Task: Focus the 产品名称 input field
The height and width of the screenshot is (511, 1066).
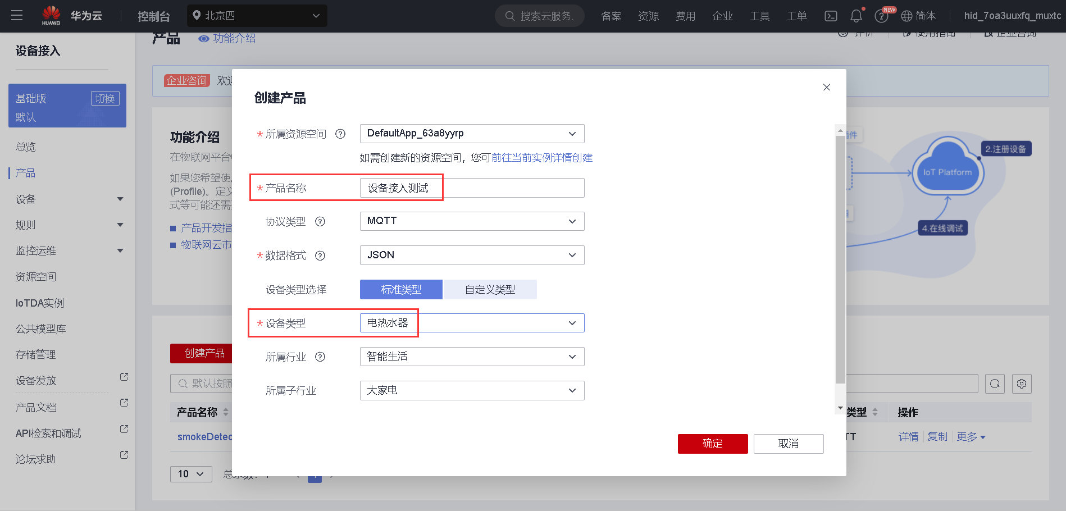Action: pyautogui.click(x=472, y=188)
